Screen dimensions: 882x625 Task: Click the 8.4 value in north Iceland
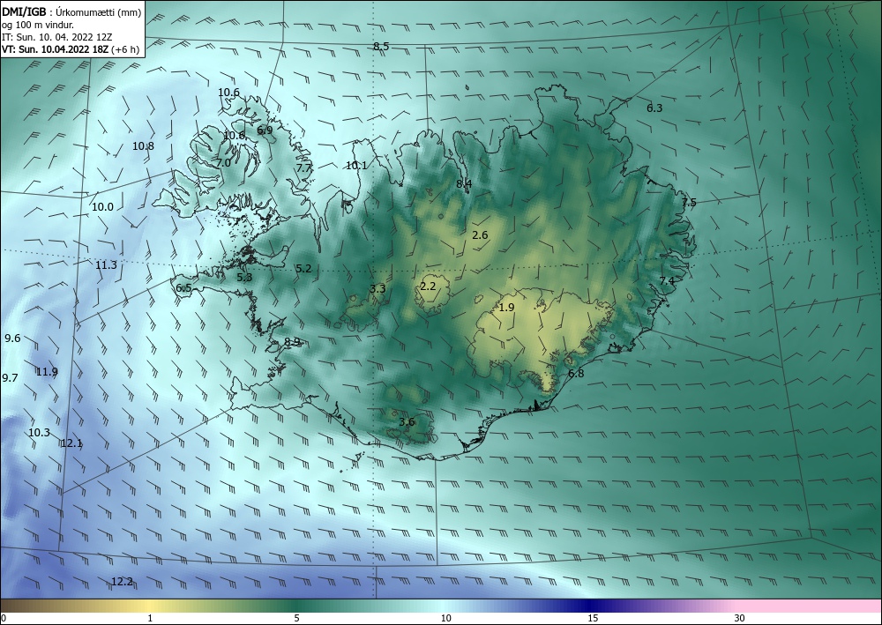tap(464, 183)
